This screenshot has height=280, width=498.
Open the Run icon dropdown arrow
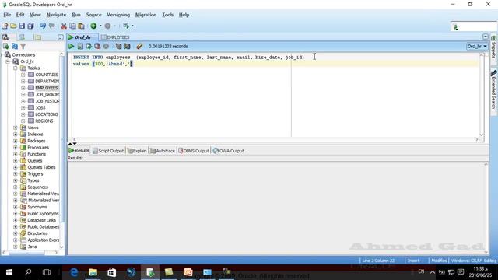[x=100, y=26]
